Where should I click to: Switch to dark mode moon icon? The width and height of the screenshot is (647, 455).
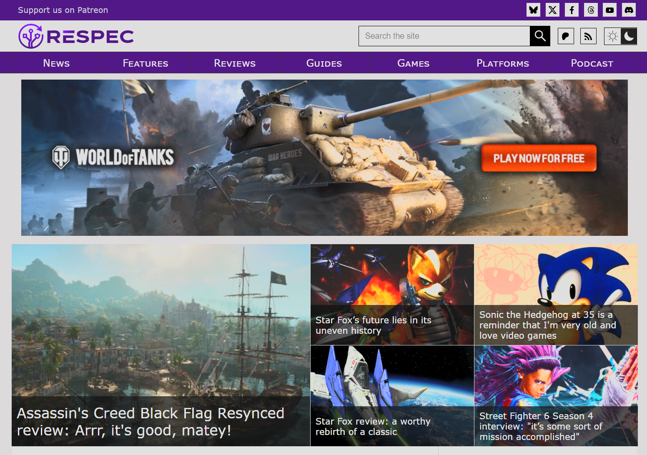(629, 36)
